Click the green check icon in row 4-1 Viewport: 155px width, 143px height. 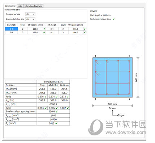coord(85,32)
